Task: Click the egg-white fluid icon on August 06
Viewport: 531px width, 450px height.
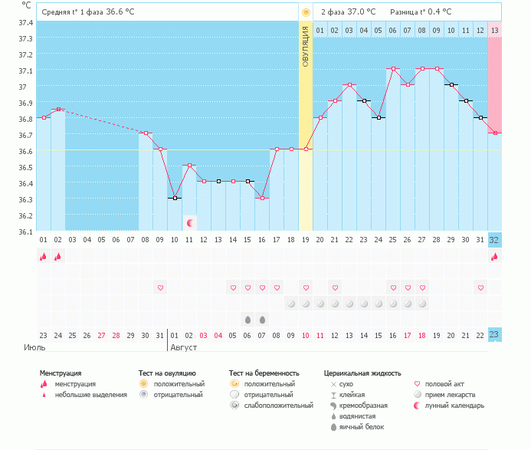Action: [x=247, y=320]
